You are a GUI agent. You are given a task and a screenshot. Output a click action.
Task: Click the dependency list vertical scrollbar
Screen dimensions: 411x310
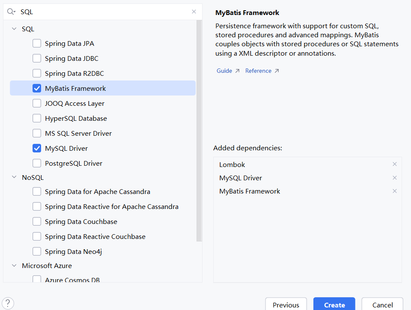(199, 128)
